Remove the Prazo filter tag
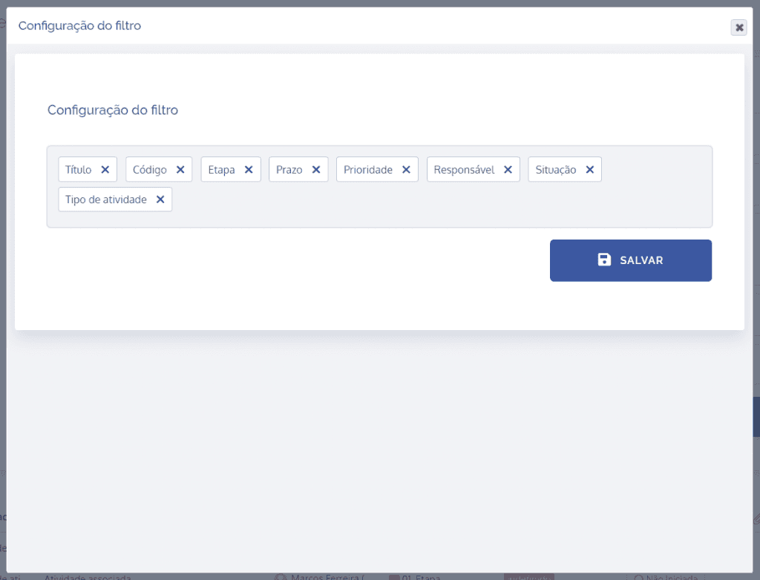 pos(316,170)
